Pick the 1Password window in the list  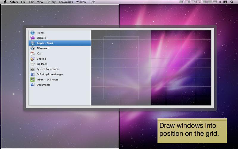[x=43, y=48]
